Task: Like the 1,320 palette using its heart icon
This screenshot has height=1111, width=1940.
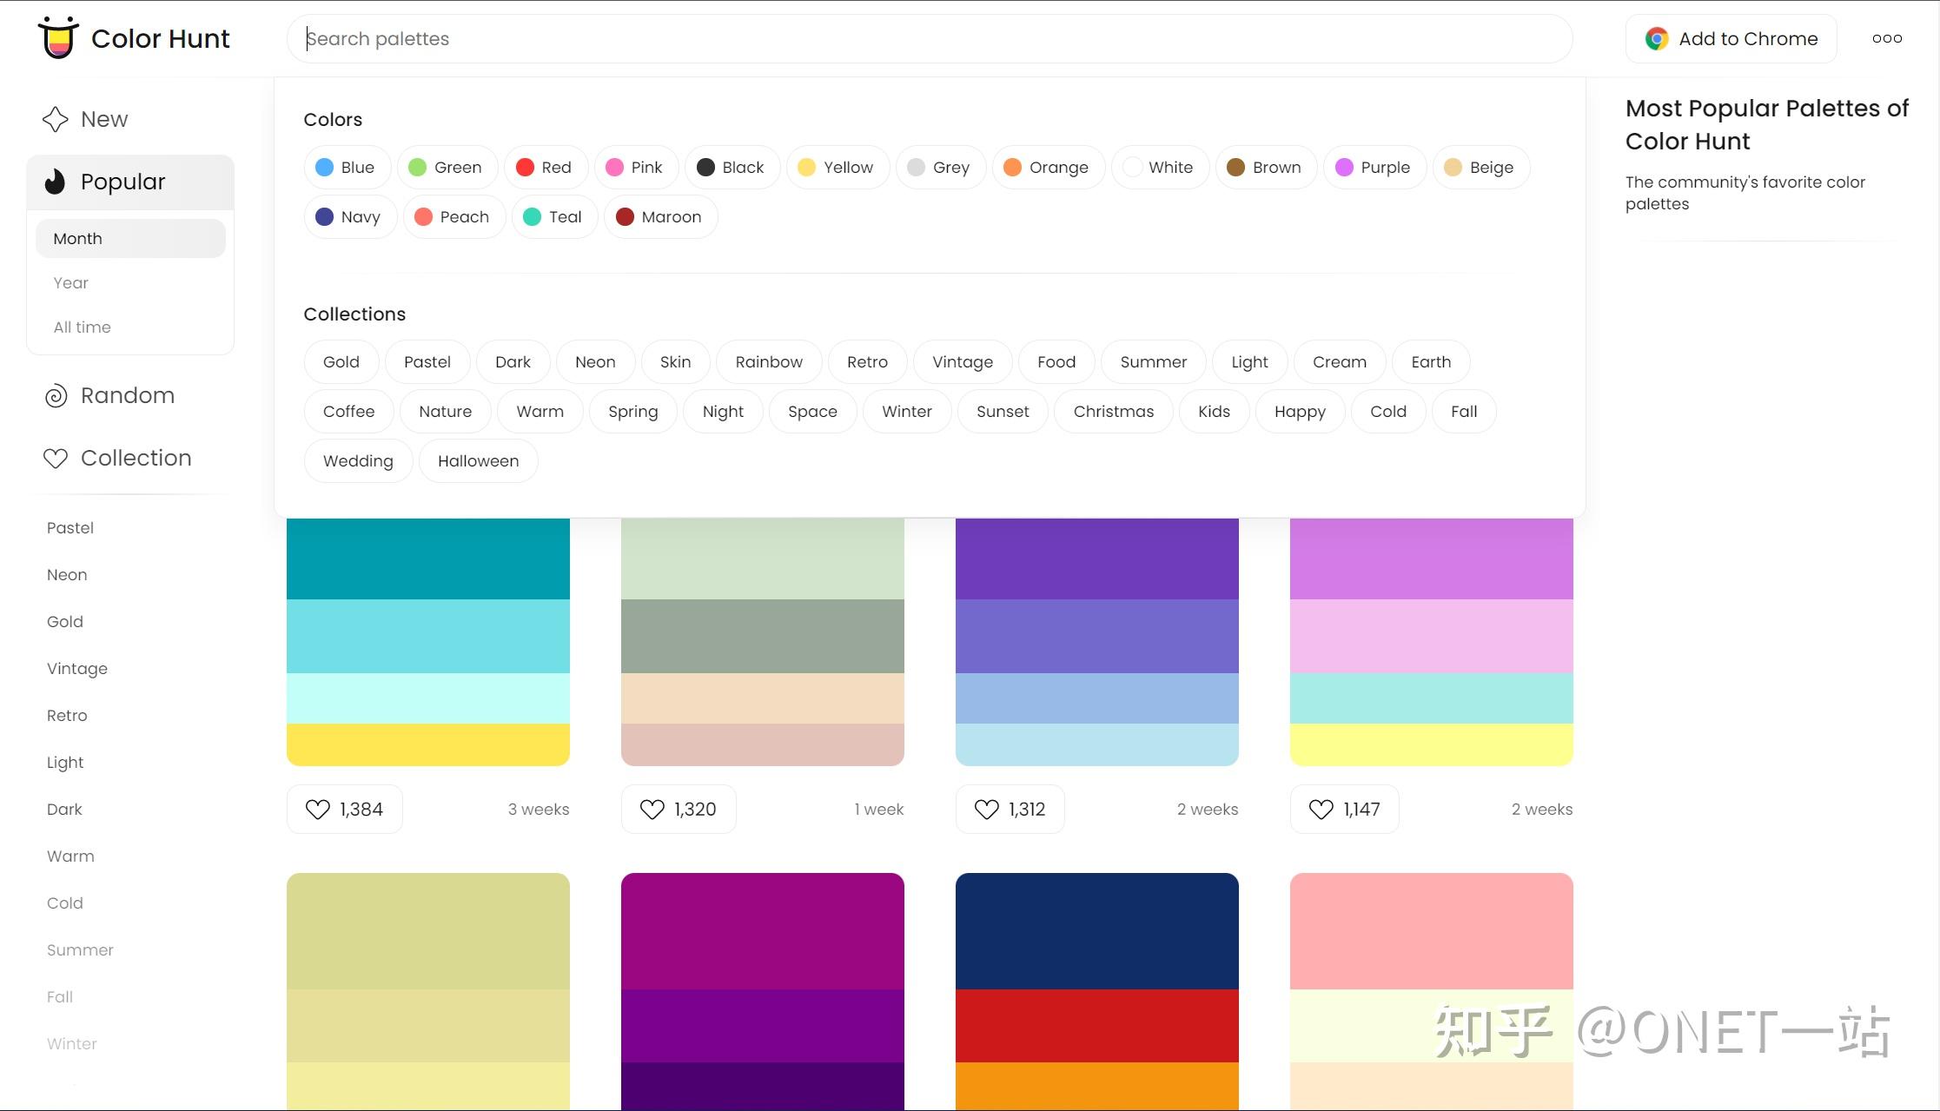Action: point(651,809)
